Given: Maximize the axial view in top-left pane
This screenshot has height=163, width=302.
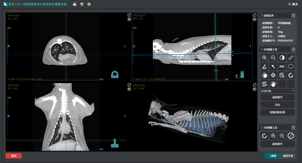Looking at the screenshot, I should point(129,15).
